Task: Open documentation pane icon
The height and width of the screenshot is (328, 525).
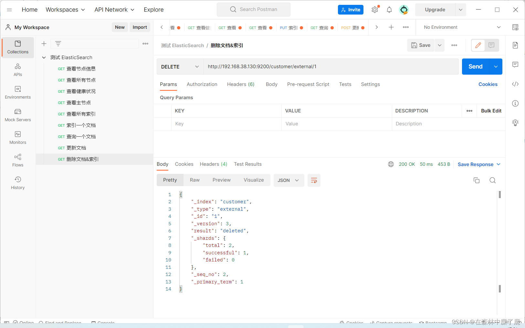Action: (515, 45)
